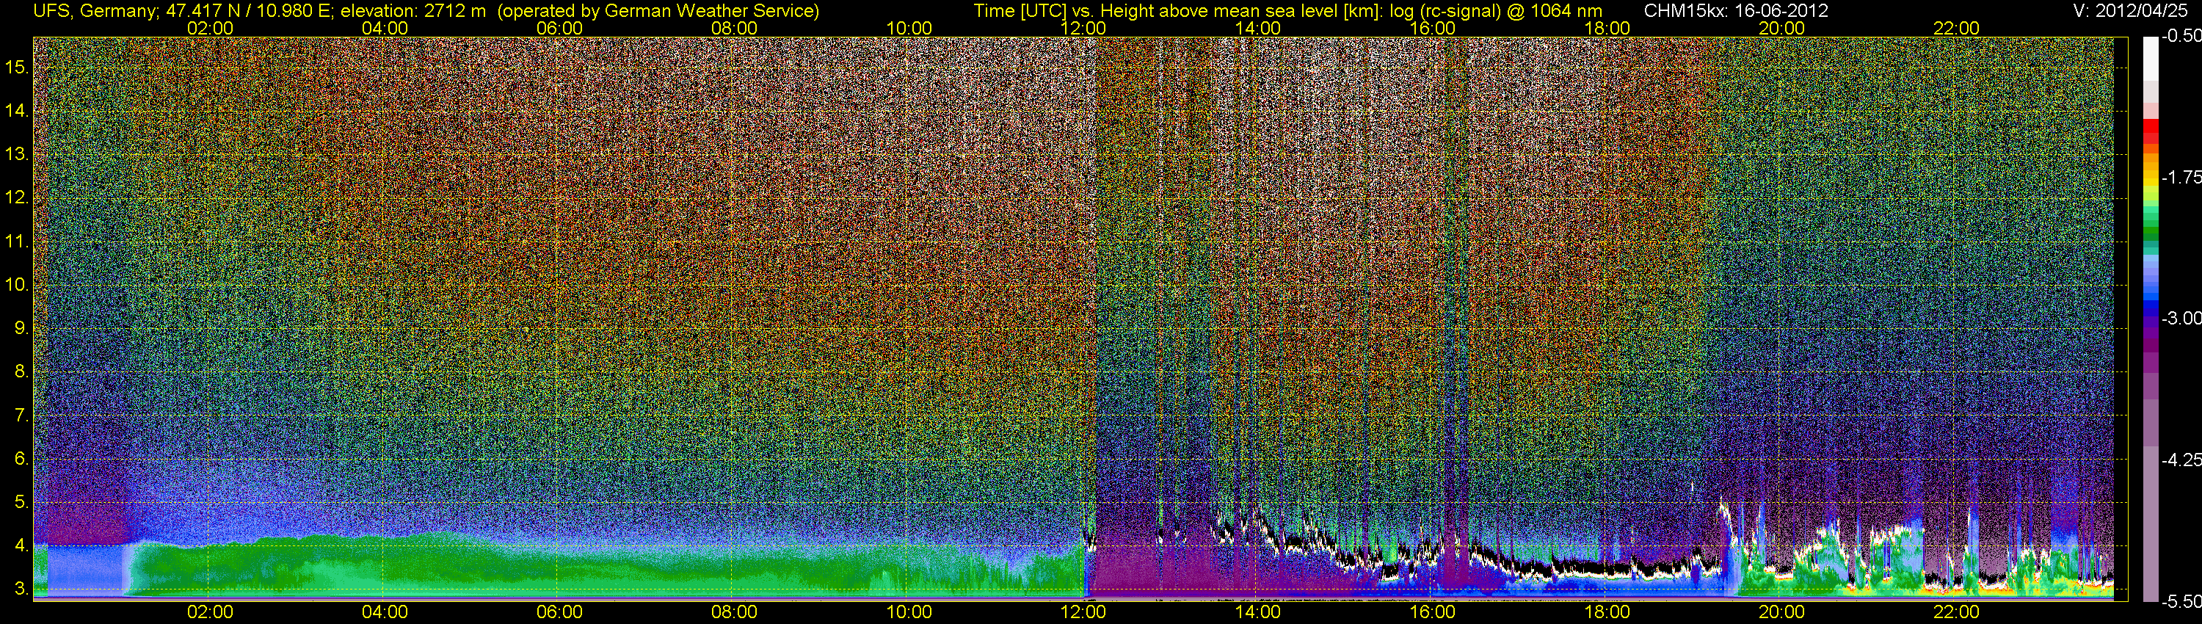Click the "13." km height axis label
The width and height of the screenshot is (2202, 624).
tap(17, 155)
